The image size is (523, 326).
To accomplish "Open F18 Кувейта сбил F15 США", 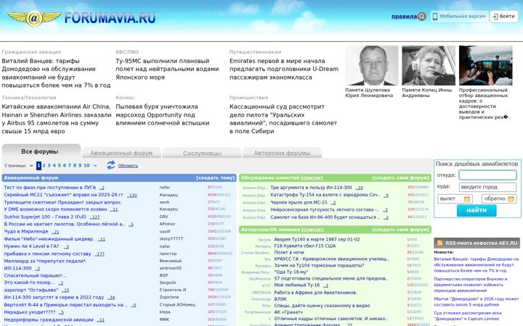I will click(305, 246).
